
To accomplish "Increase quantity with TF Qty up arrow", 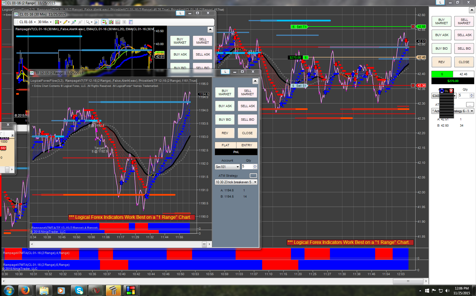I will [255, 165].
